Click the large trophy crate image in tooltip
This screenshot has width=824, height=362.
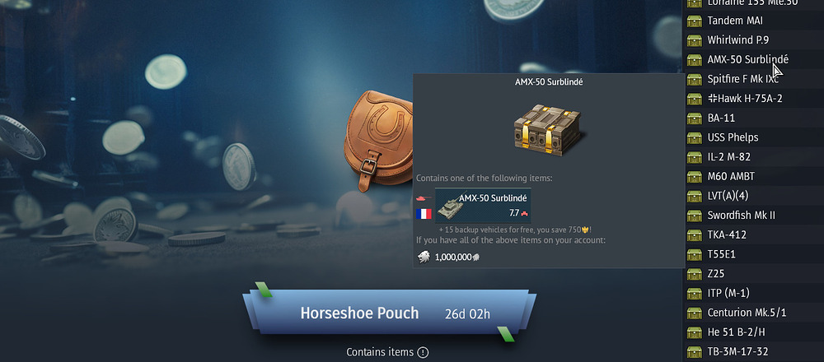coord(547,129)
